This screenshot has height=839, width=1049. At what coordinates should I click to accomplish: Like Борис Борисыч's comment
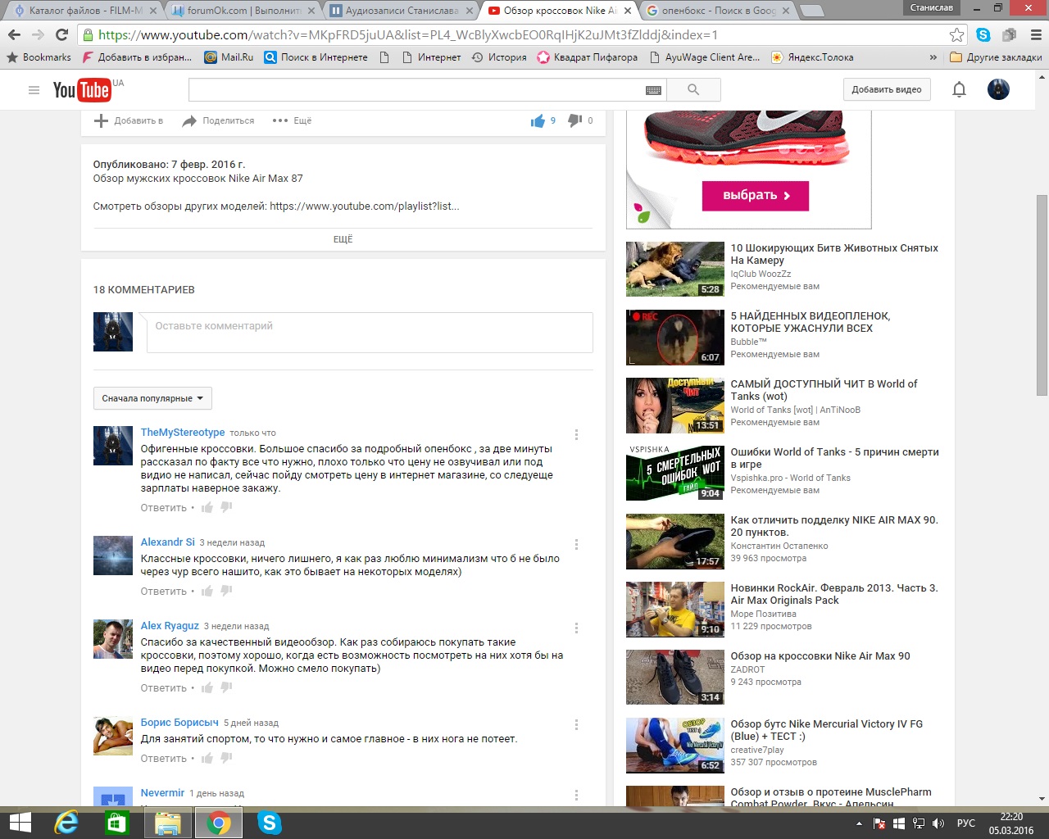[207, 759]
